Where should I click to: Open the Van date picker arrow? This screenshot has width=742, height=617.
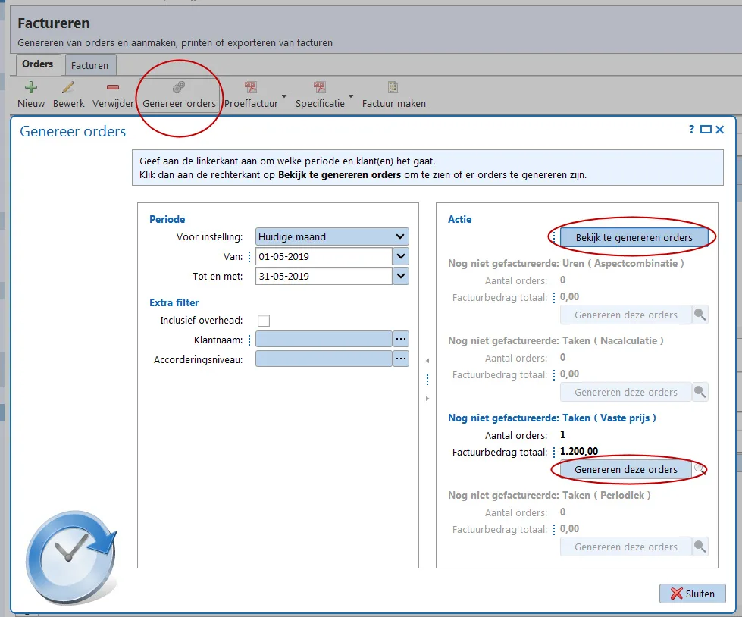tap(401, 256)
